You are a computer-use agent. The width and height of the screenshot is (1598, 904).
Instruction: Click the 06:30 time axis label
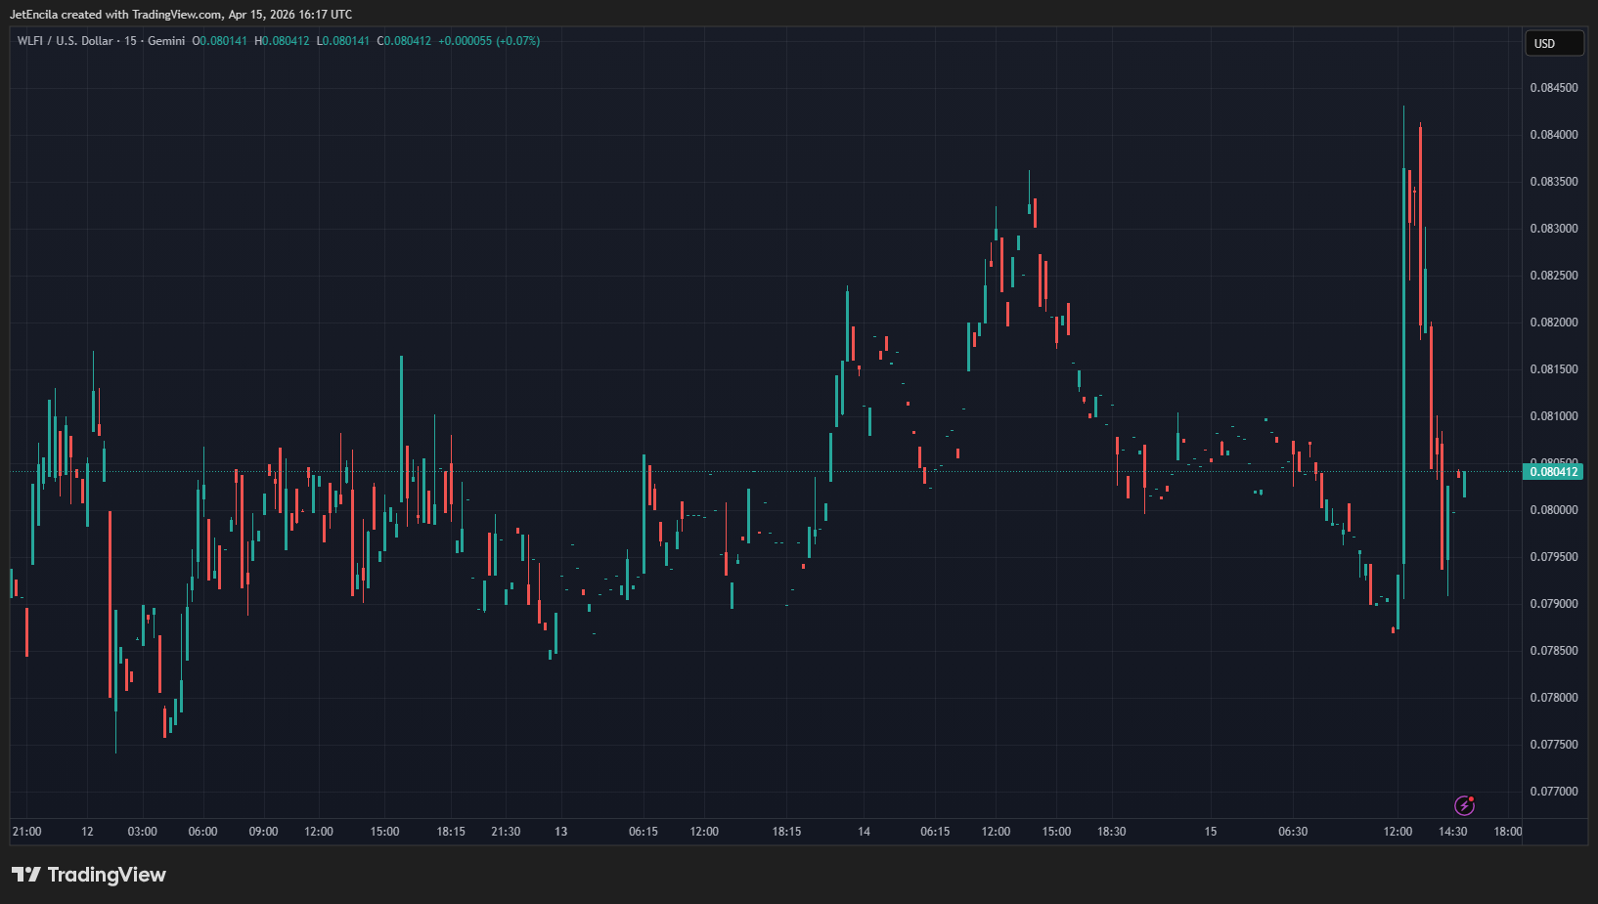tap(1293, 832)
